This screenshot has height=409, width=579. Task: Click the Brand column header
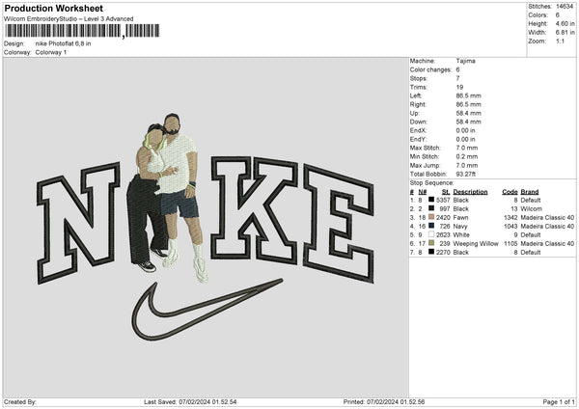coord(530,192)
